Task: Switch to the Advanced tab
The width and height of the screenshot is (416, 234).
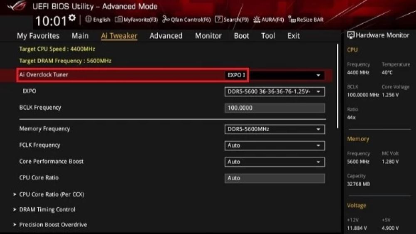Action: (x=166, y=36)
